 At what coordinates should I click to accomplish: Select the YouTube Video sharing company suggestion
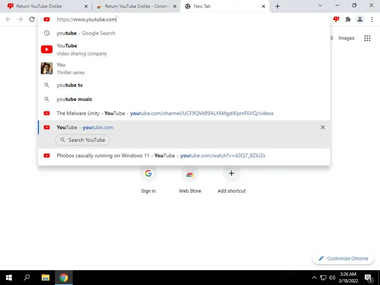184,49
